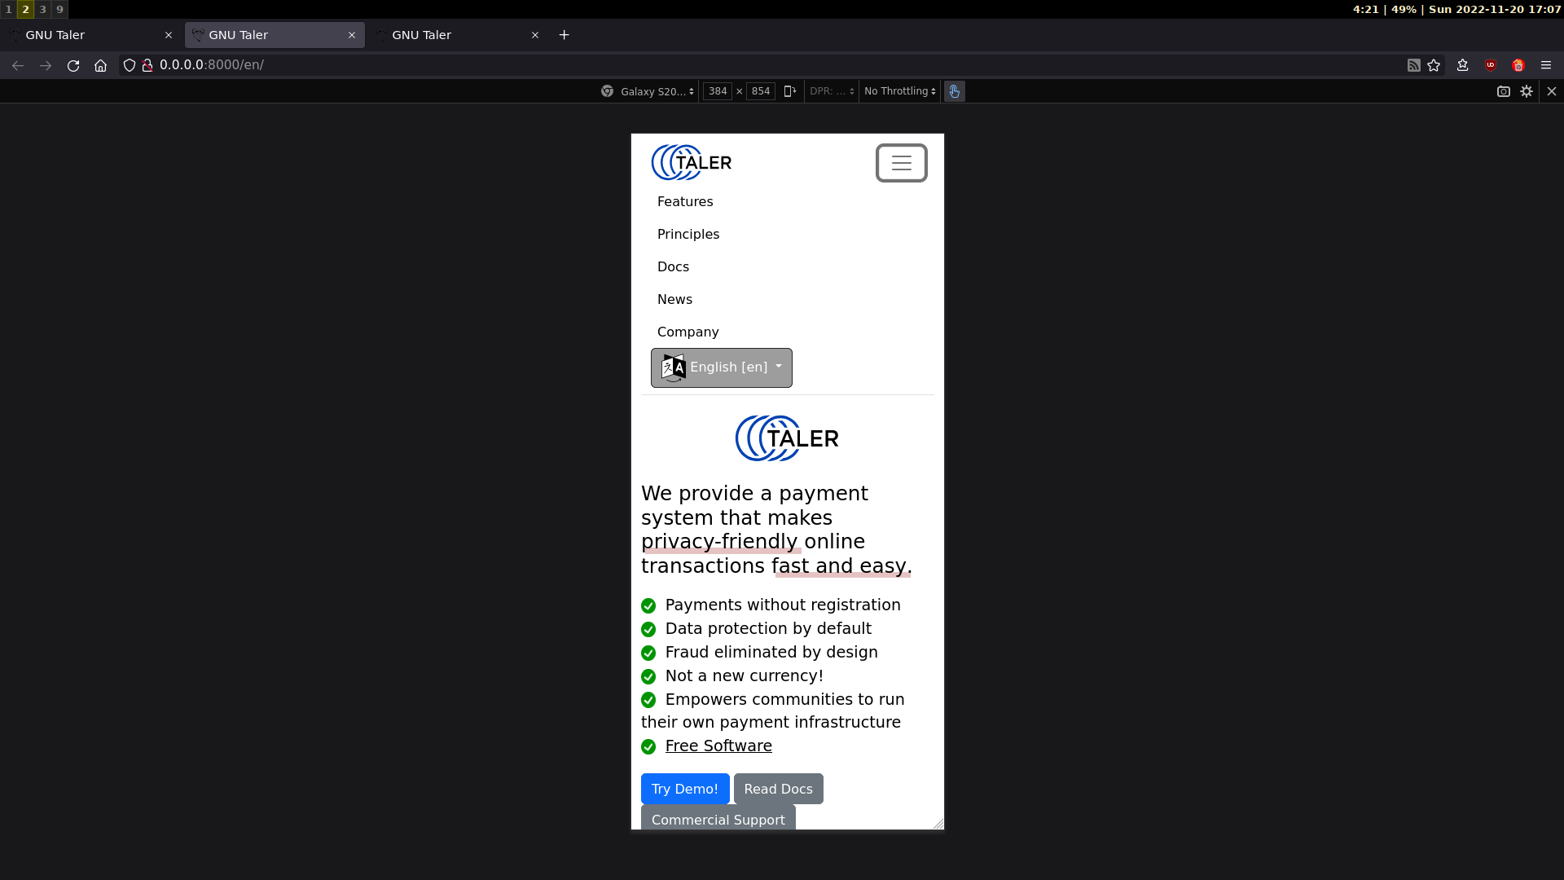Click the Try Demo! button
The image size is (1564, 880).
tap(684, 789)
